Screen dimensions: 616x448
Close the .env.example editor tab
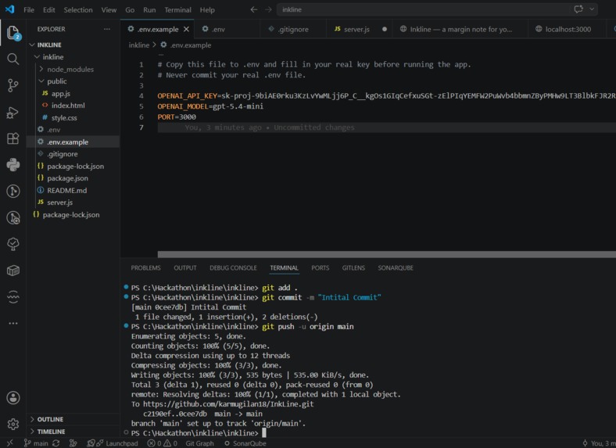point(186,29)
